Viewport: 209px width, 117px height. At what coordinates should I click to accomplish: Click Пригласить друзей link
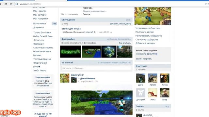pos(144,32)
